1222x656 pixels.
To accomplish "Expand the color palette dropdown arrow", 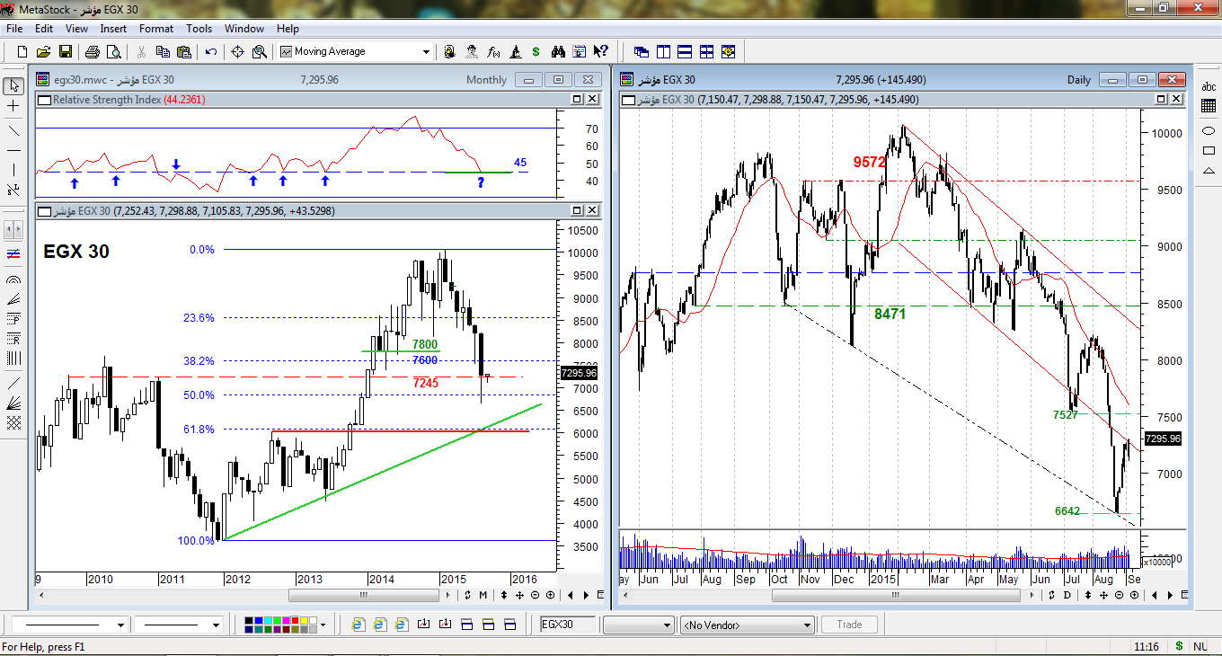I will 323,625.
